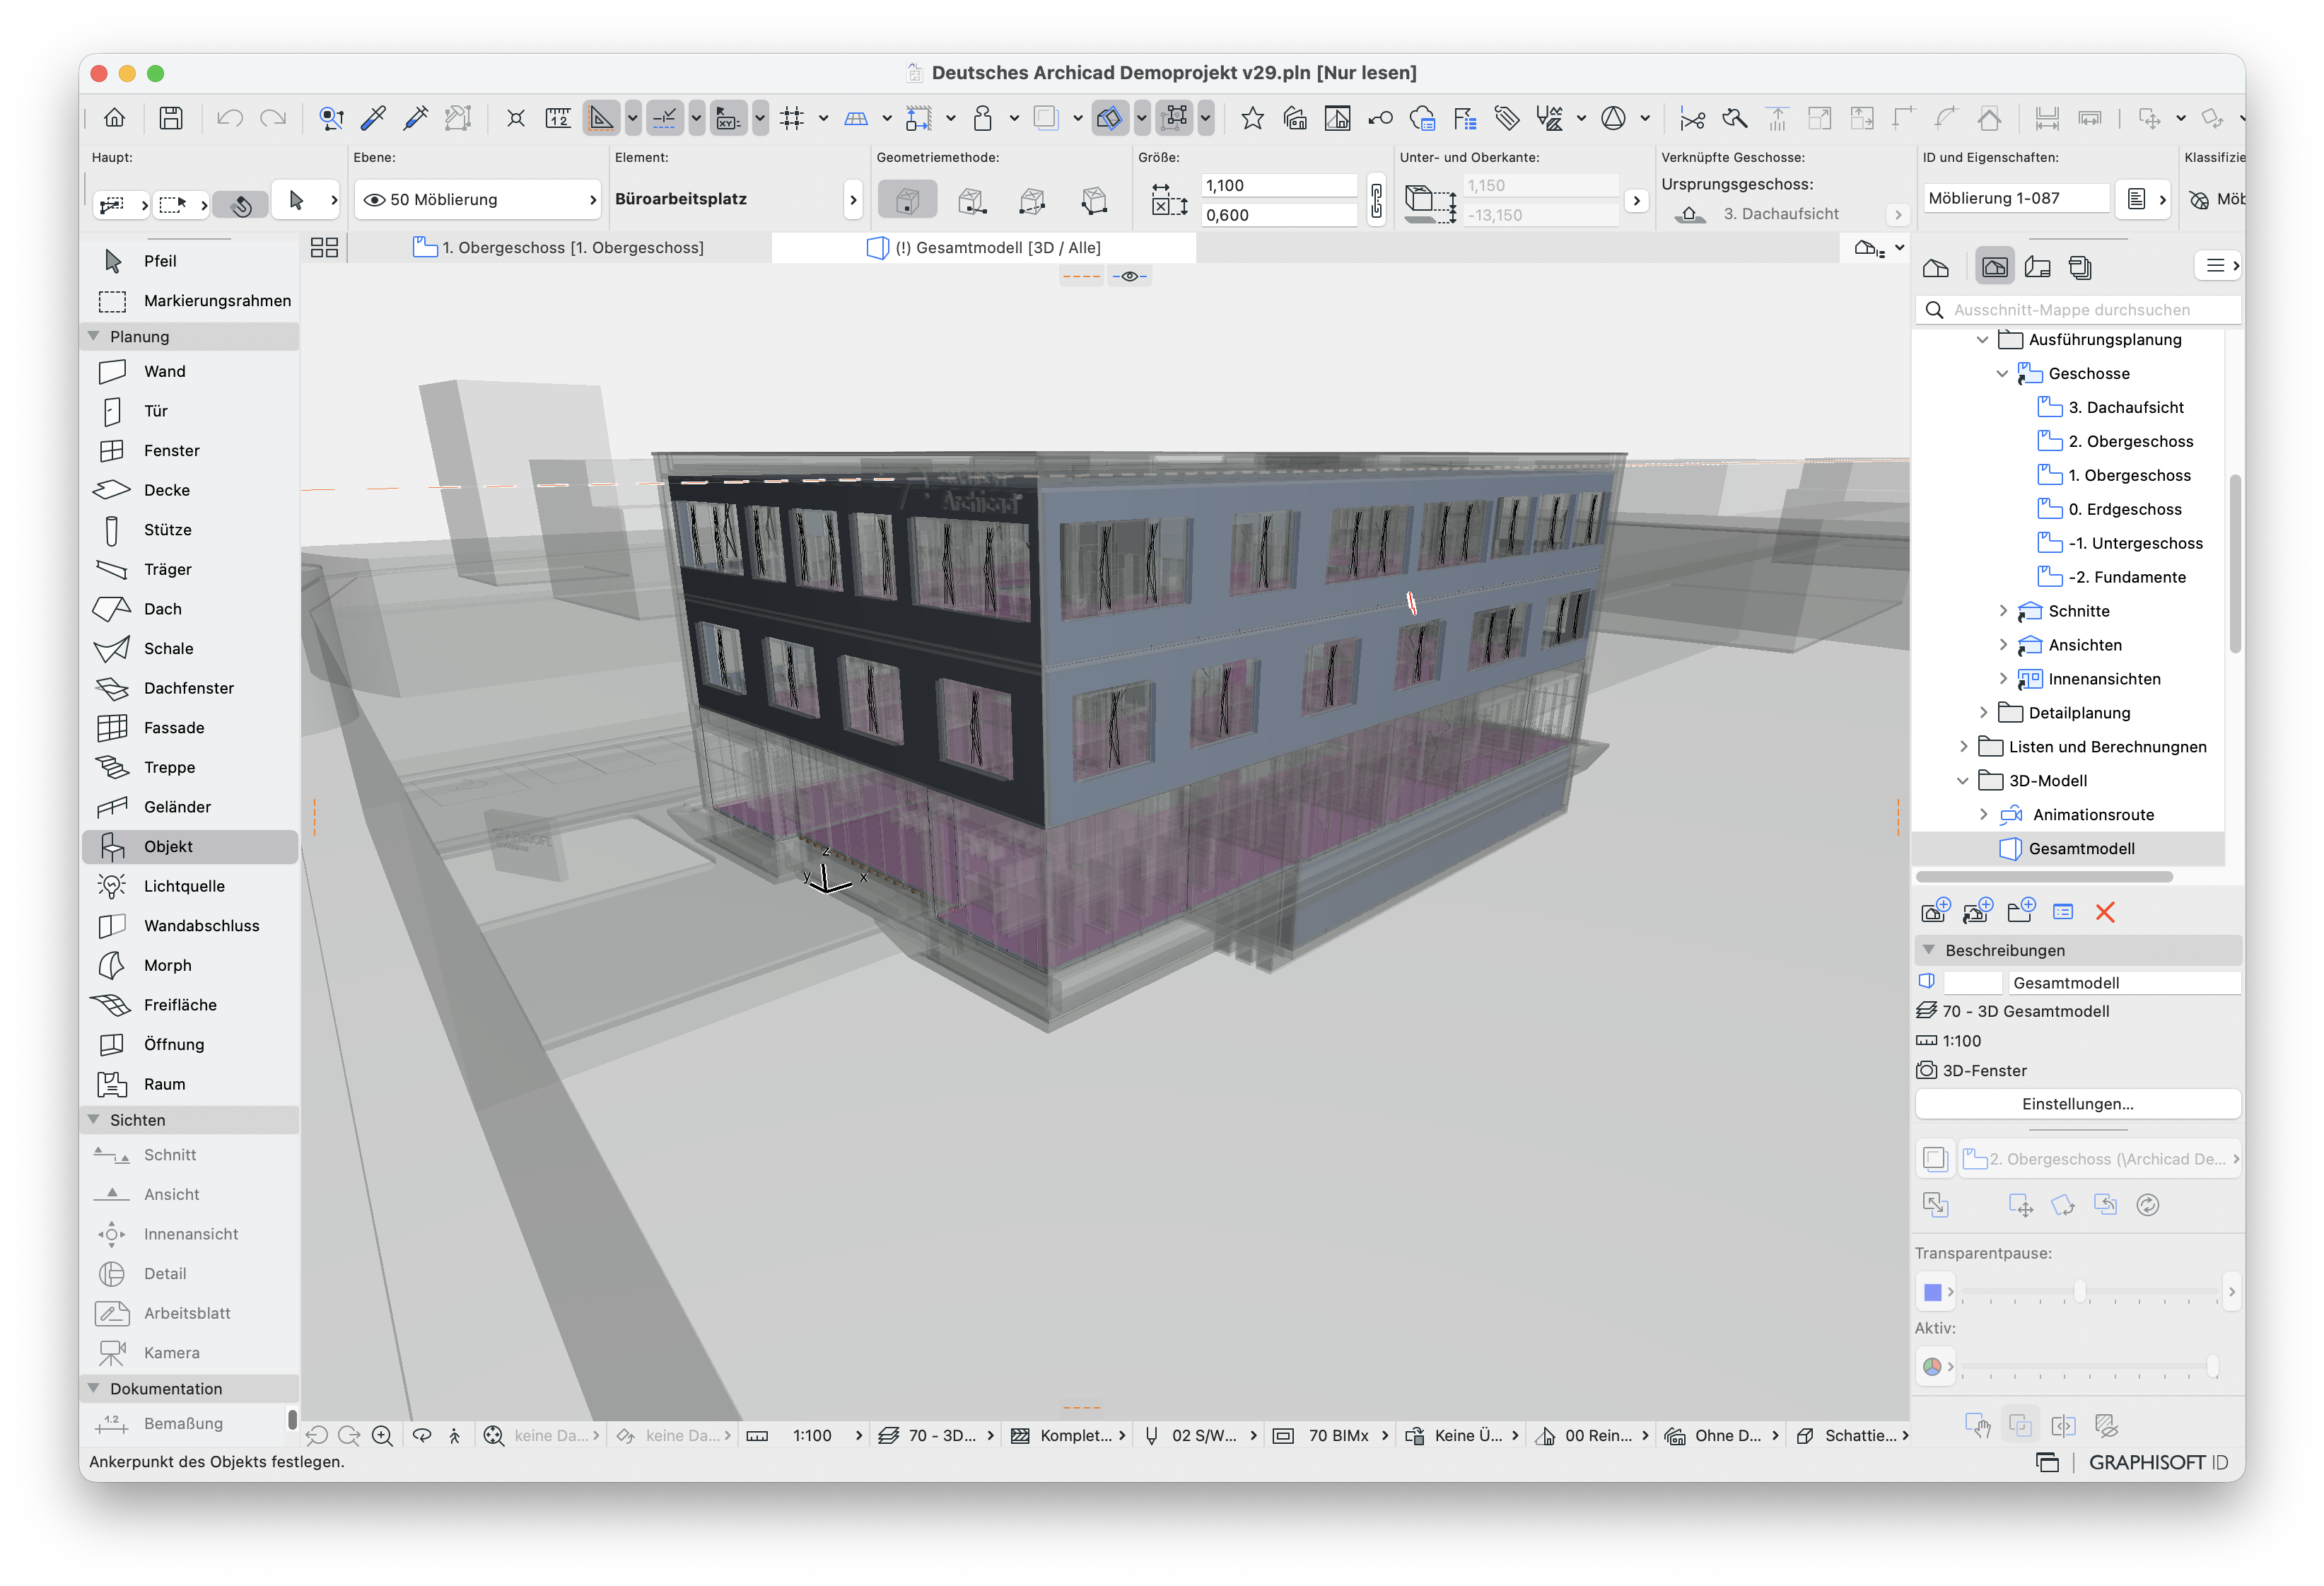Image resolution: width=2324 pixels, height=1586 pixels.
Task: Click the blue Transparentpause color swatch
Action: click(x=1933, y=1292)
